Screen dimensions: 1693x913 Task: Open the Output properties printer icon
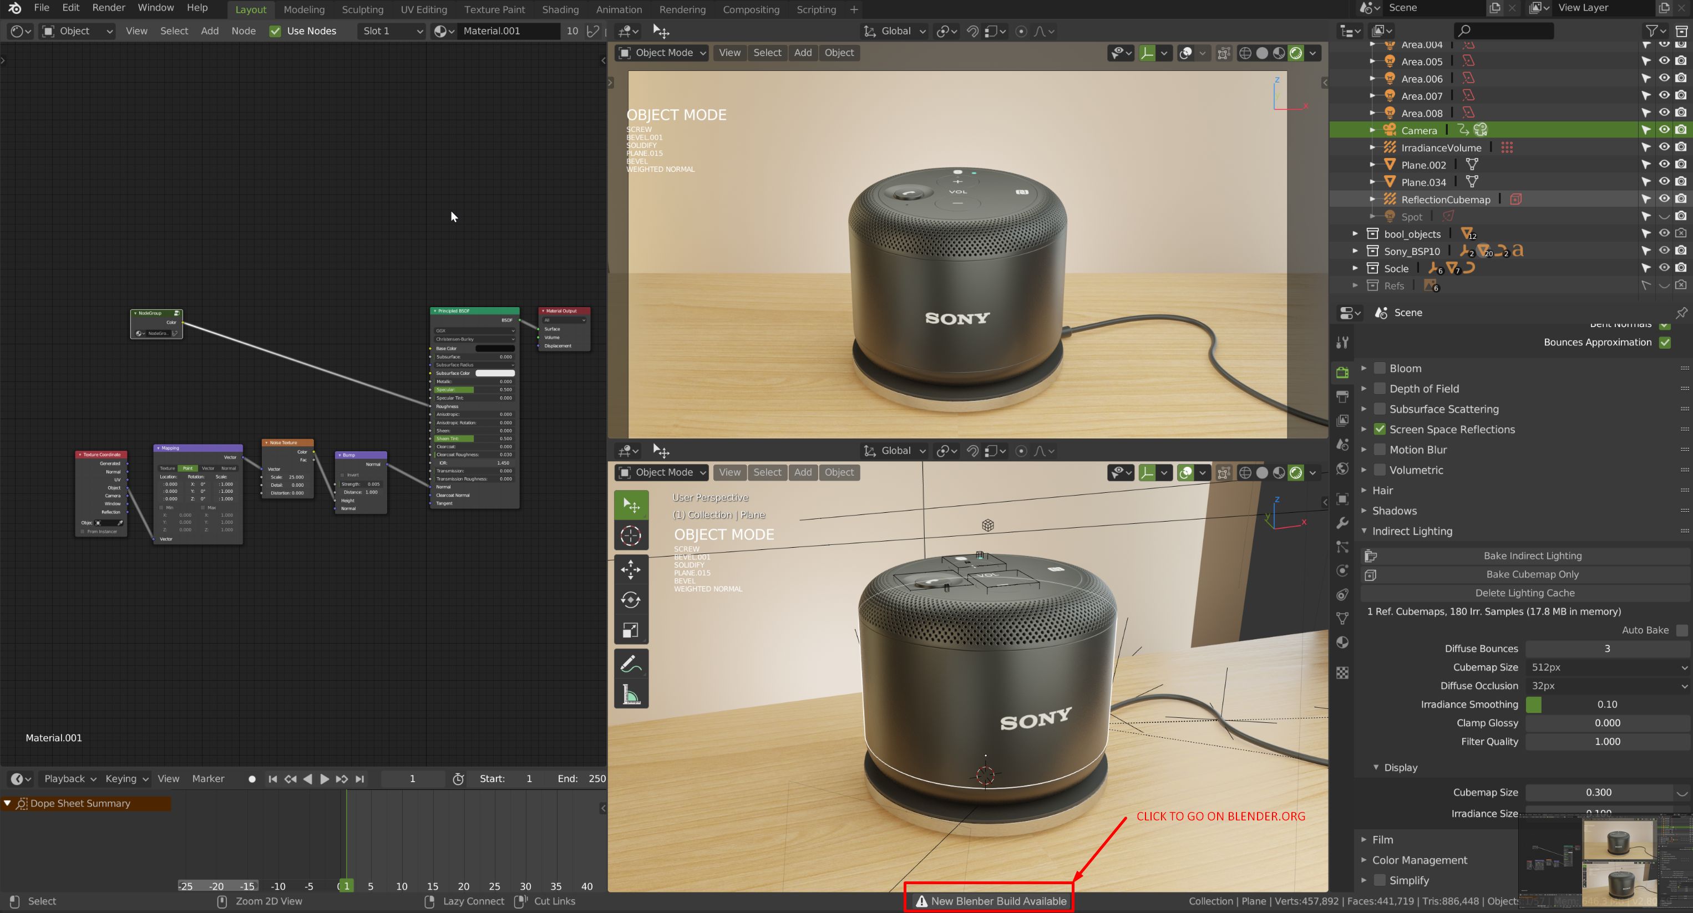click(x=1343, y=397)
